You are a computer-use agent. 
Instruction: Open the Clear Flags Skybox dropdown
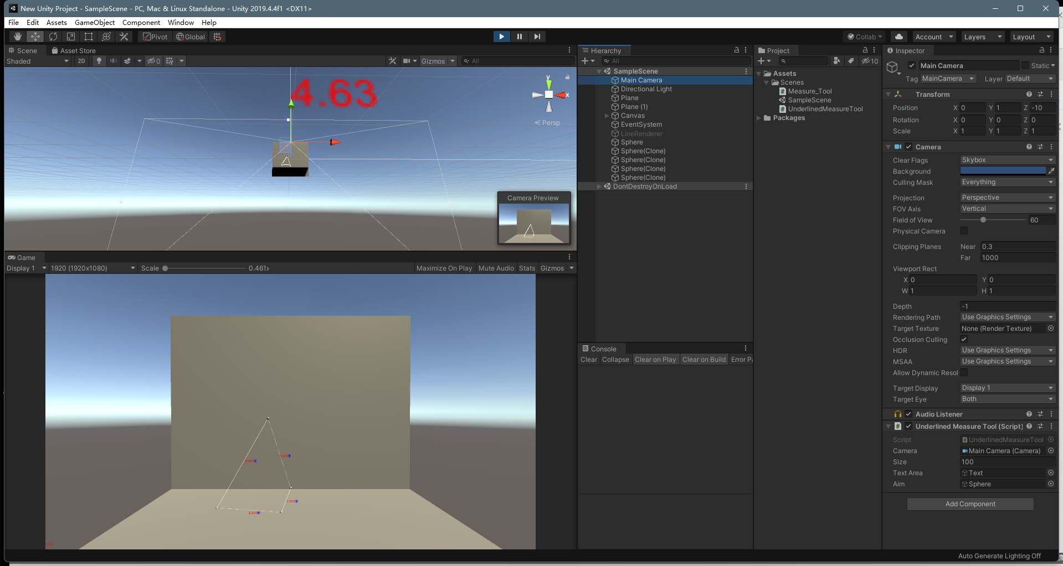click(x=1007, y=160)
